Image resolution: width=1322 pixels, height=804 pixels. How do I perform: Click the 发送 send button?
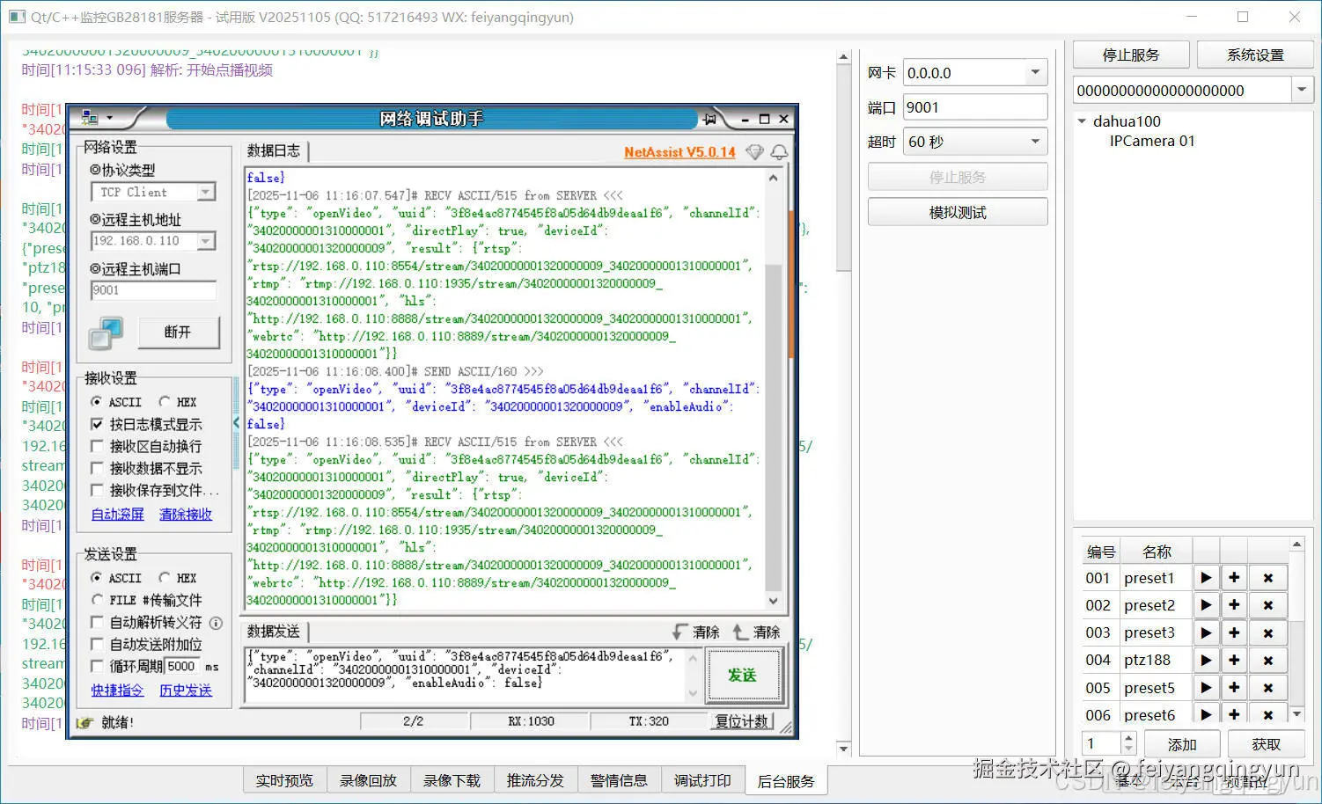[742, 675]
